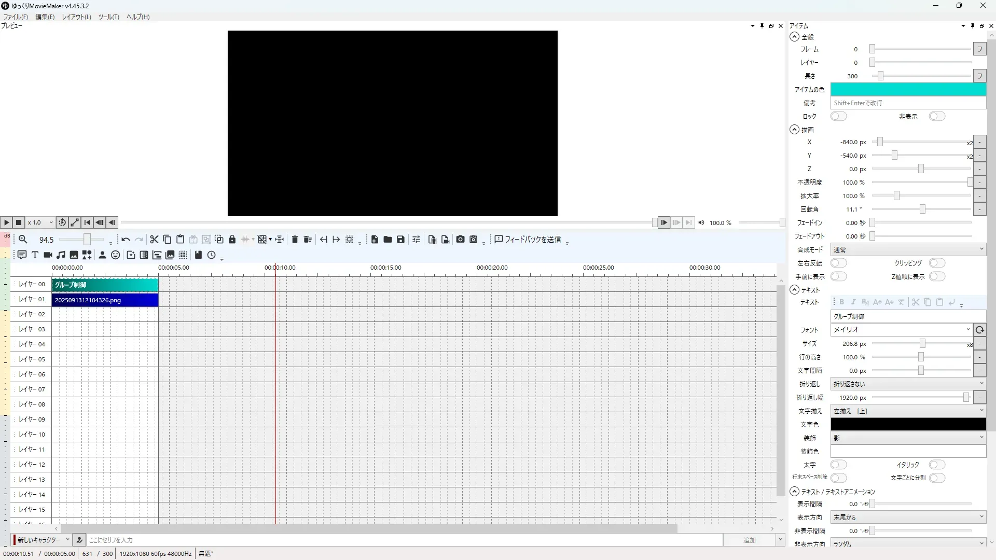Open the 合成モード blend mode dropdown

(908, 250)
